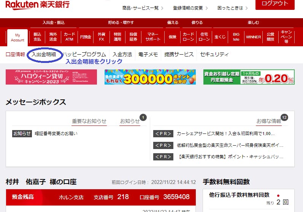Click branch number 218
This screenshot has height=212, width=303.
pyautogui.click(x=123, y=197)
